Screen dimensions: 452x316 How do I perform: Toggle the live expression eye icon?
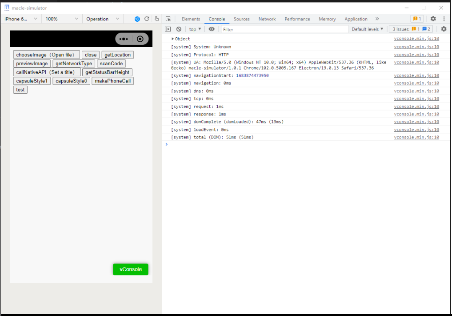pos(212,29)
